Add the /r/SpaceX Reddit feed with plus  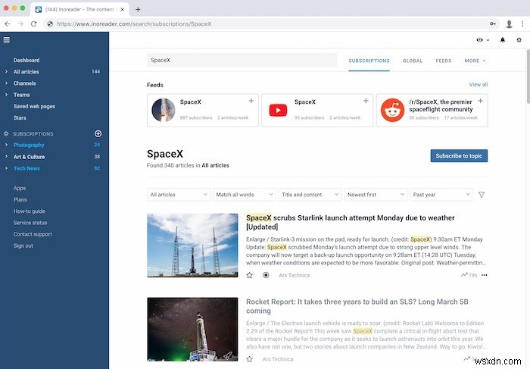click(480, 101)
